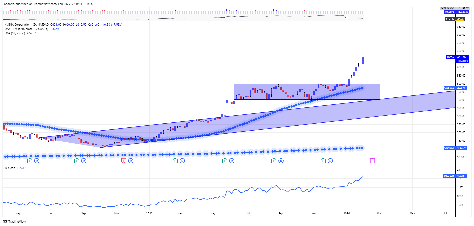Click the 2024 label on time axis

[347, 213]
